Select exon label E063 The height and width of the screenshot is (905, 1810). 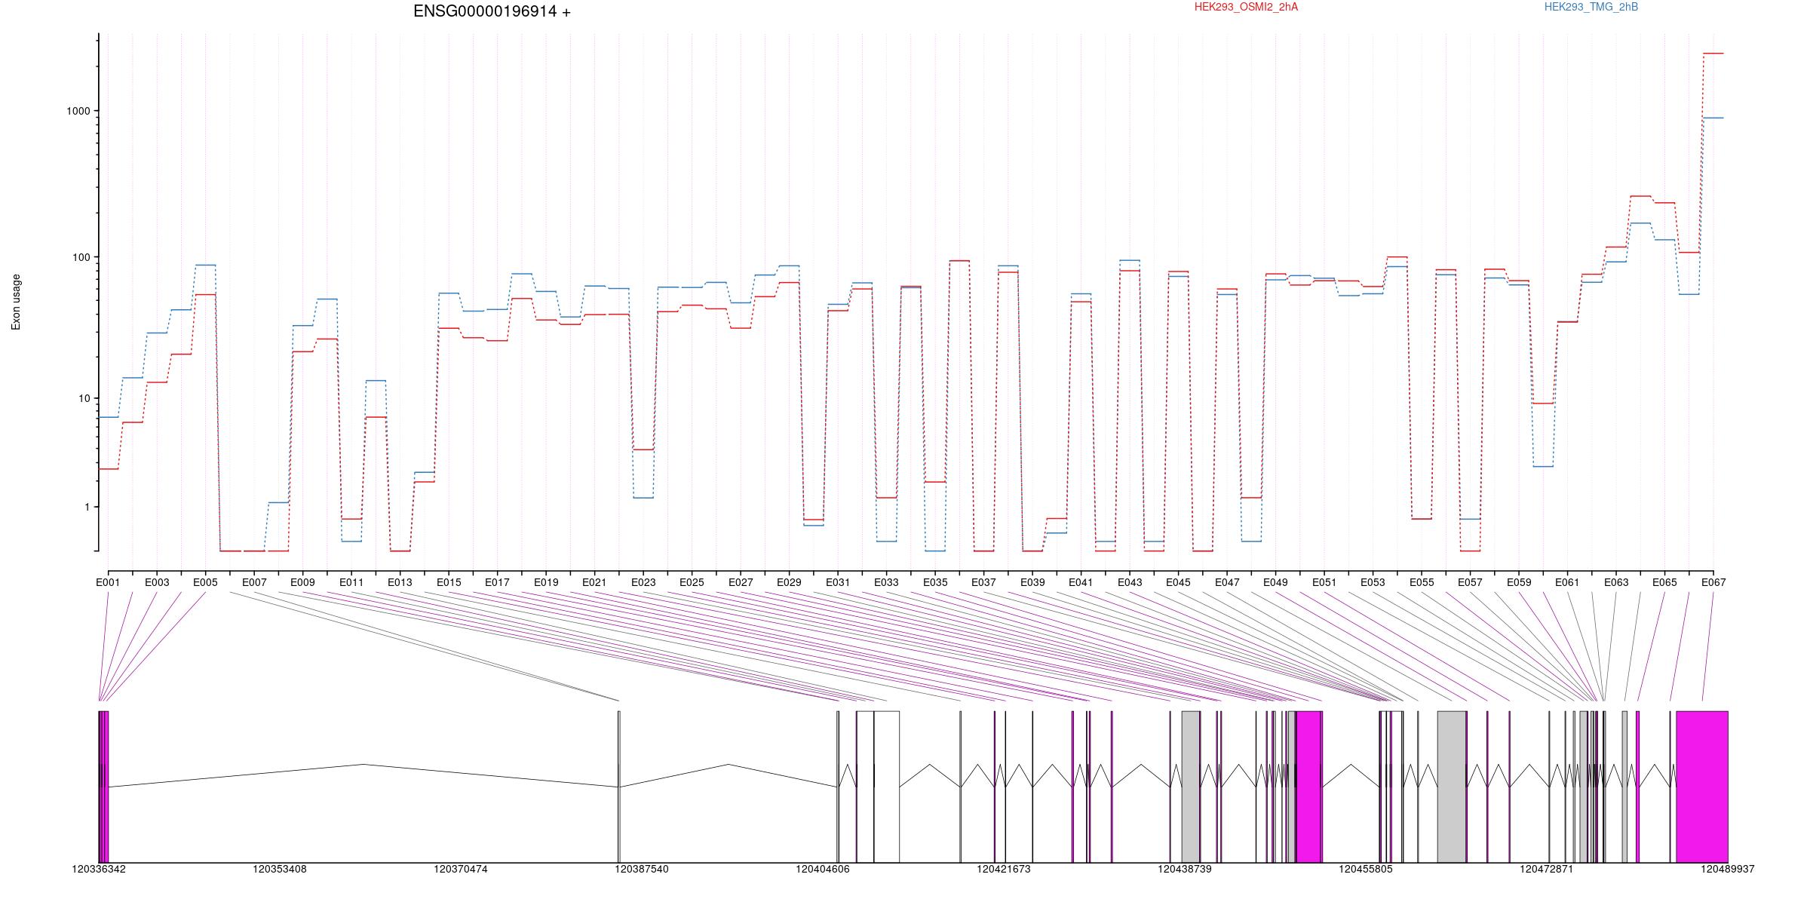(1616, 582)
